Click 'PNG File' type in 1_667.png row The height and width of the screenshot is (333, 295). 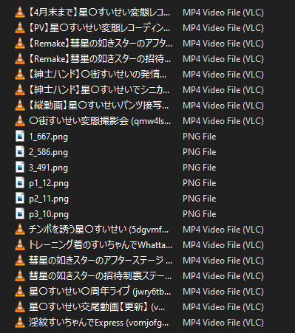point(200,137)
